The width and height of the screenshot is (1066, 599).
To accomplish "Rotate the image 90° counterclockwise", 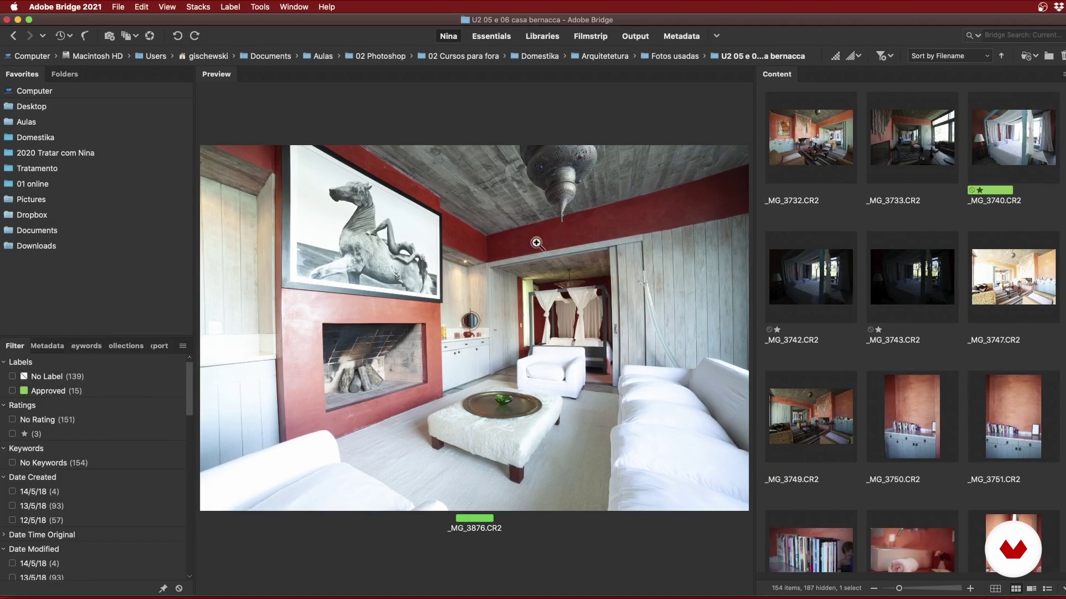I will 177,35.
